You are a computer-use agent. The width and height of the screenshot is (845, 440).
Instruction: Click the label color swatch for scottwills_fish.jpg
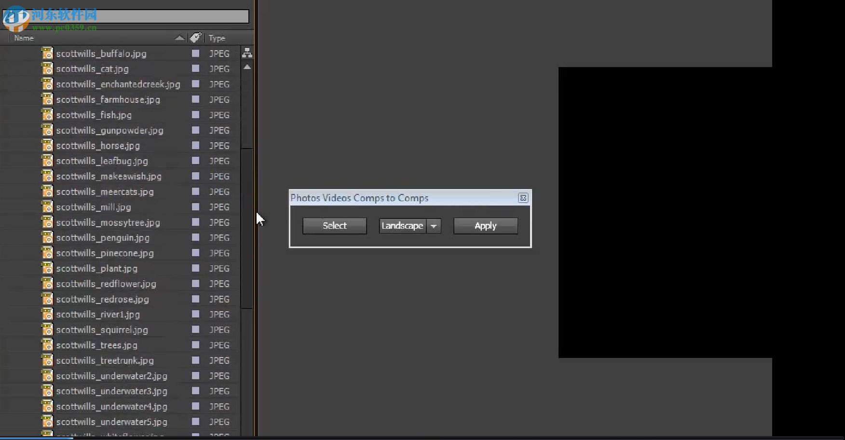pos(195,115)
